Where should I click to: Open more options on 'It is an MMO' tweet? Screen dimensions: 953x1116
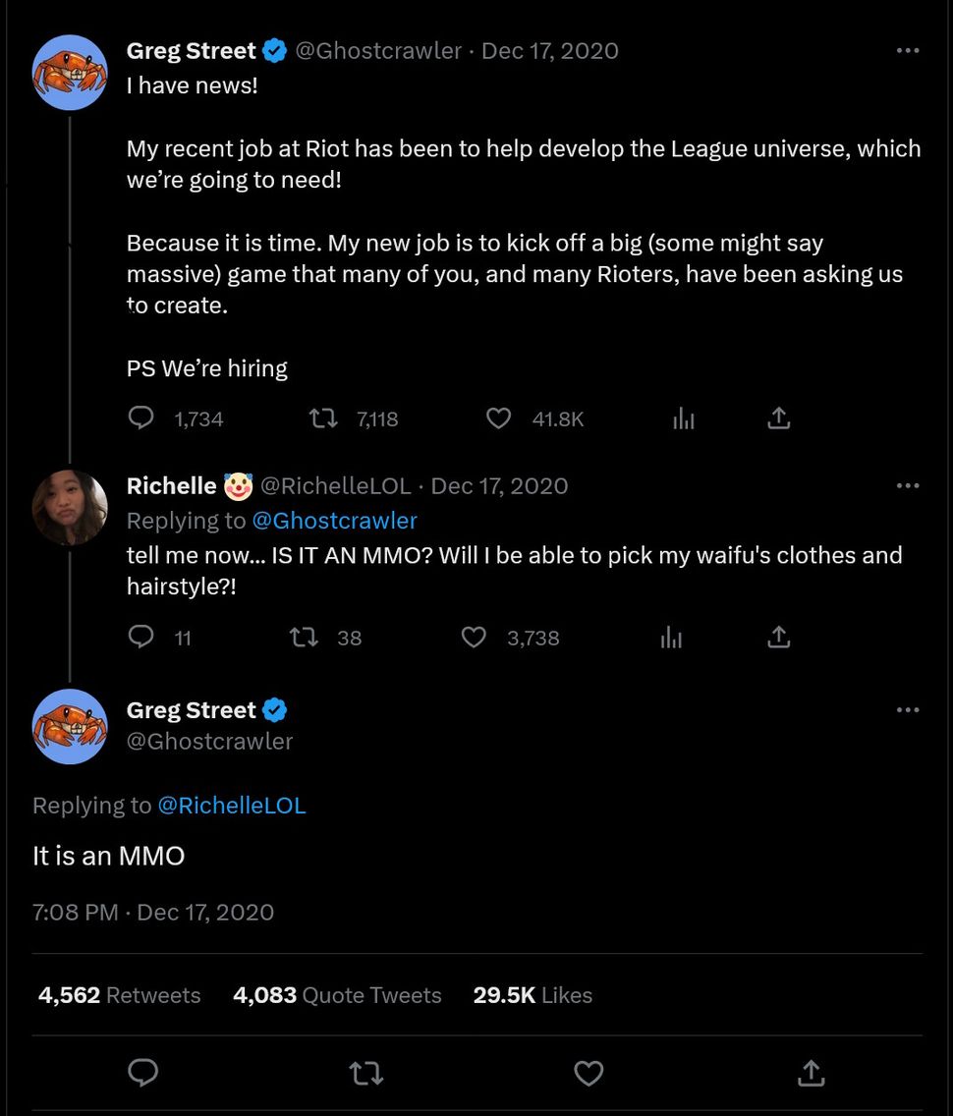[x=908, y=710]
